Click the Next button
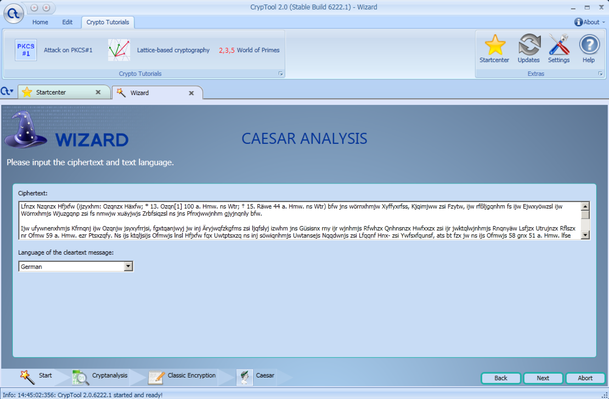 coord(543,378)
